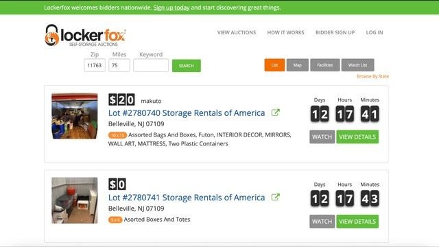Open How It Works menu item
The height and width of the screenshot is (247, 439).
pos(285,32)
